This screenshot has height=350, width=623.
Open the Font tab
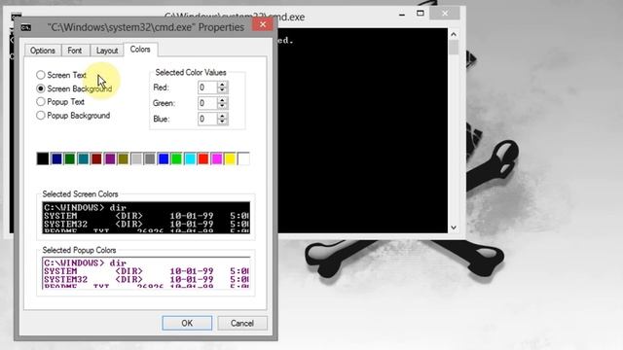pos(75,51)
